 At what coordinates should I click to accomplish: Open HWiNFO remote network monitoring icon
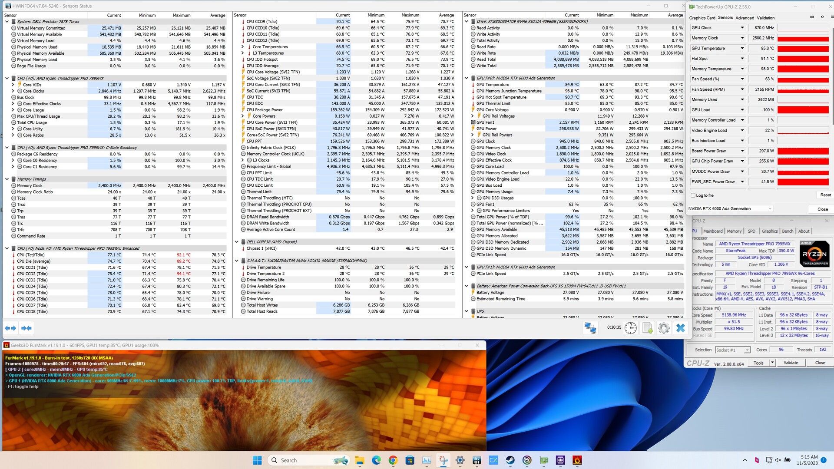pyautogui.click(x=590, y=328)
